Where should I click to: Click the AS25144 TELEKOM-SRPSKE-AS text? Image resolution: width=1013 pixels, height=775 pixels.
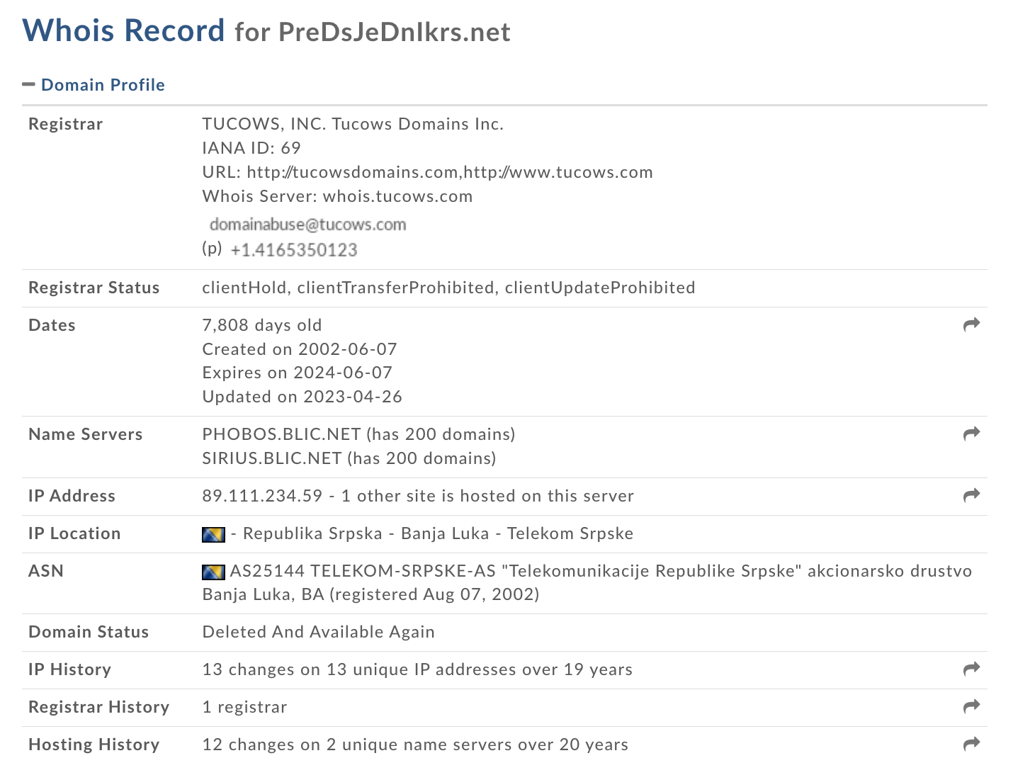[363, 572]
